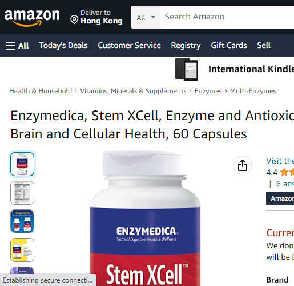Select the blue two-bottle packaging thumbnail
This screenshot has height=286, width=294.
[22, 221]
